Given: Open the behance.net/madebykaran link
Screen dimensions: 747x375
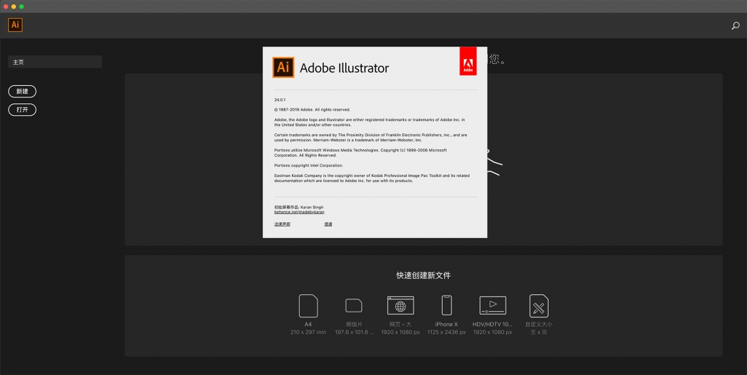Looking at the screenshot, I should [x=299, y=212].
